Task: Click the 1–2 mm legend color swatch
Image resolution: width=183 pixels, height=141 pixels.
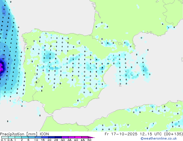Action: 18,137
